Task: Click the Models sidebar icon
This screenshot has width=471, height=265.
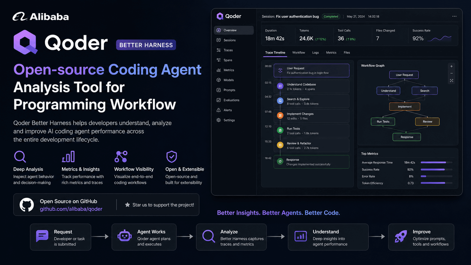Action: pos(219,80)
